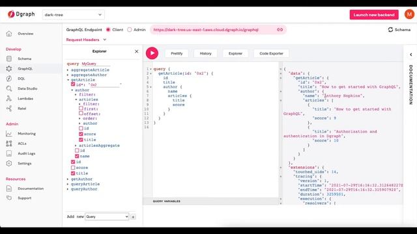This screenshot has width=417, height=234.
Task: Open Lambdas menu item
Action: coord(25,98)
